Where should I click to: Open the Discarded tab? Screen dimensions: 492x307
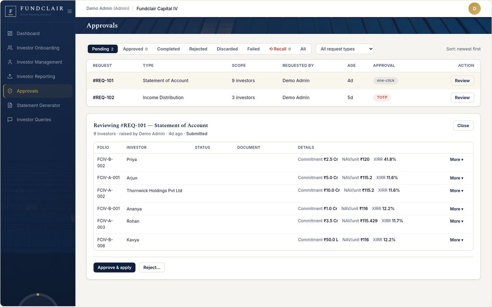coord(227,49)
